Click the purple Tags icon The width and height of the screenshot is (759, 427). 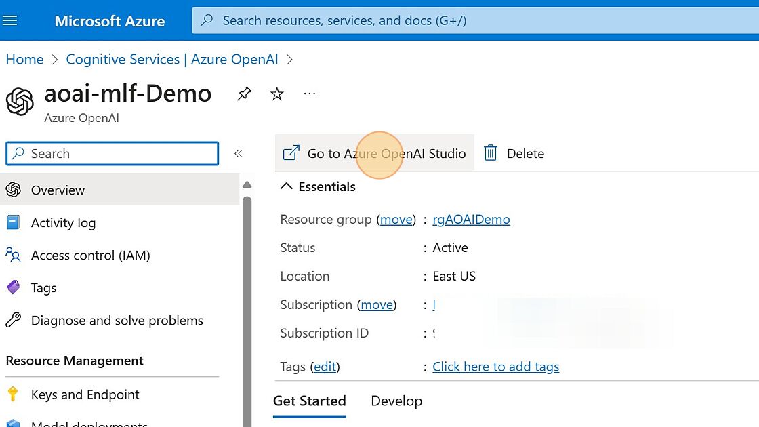click(14, 287)
